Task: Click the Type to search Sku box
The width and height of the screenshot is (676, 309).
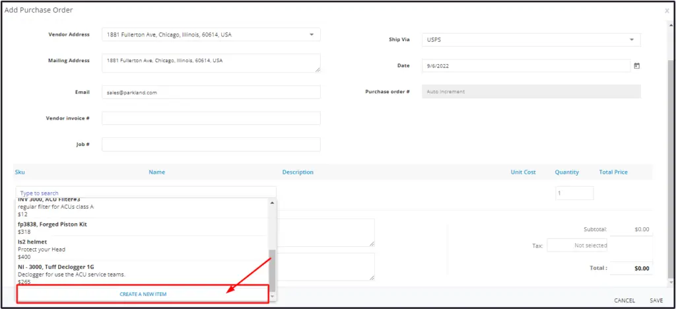Action: pyautogui.click(x=146, y=193)
